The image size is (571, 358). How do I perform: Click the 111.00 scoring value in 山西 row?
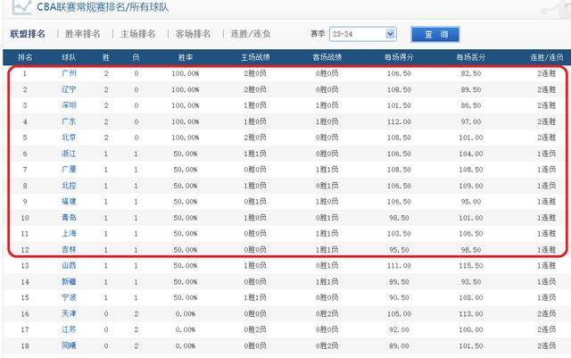(x=399, y=265)
